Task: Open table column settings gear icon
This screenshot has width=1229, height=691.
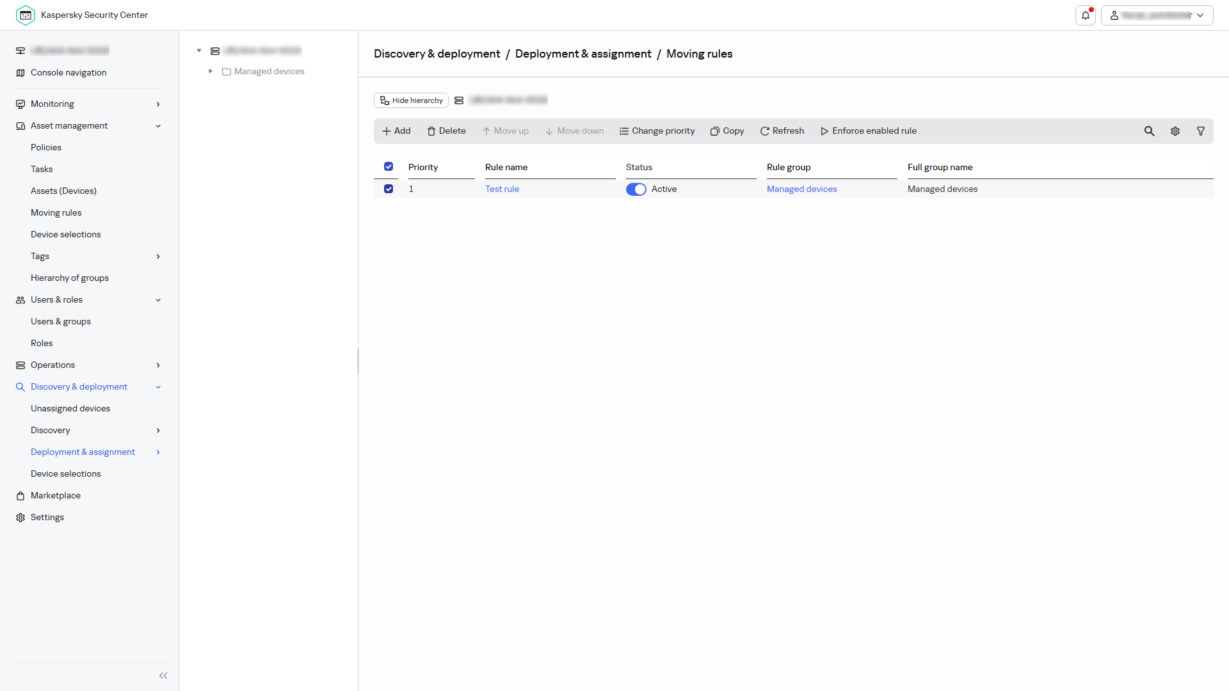Action: click(1175, 131)
